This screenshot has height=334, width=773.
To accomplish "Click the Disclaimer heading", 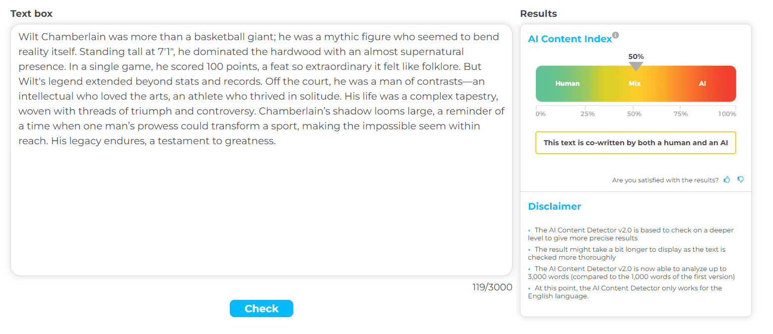I will click(554, 207).
